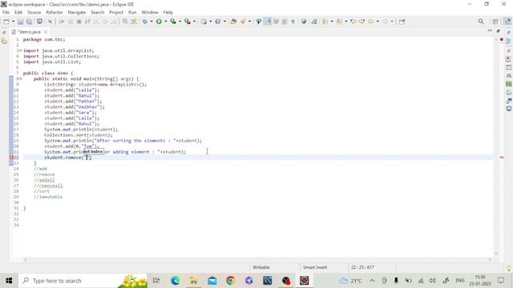Expand the Coverage dropdown arrow

(x=180, y=22)
